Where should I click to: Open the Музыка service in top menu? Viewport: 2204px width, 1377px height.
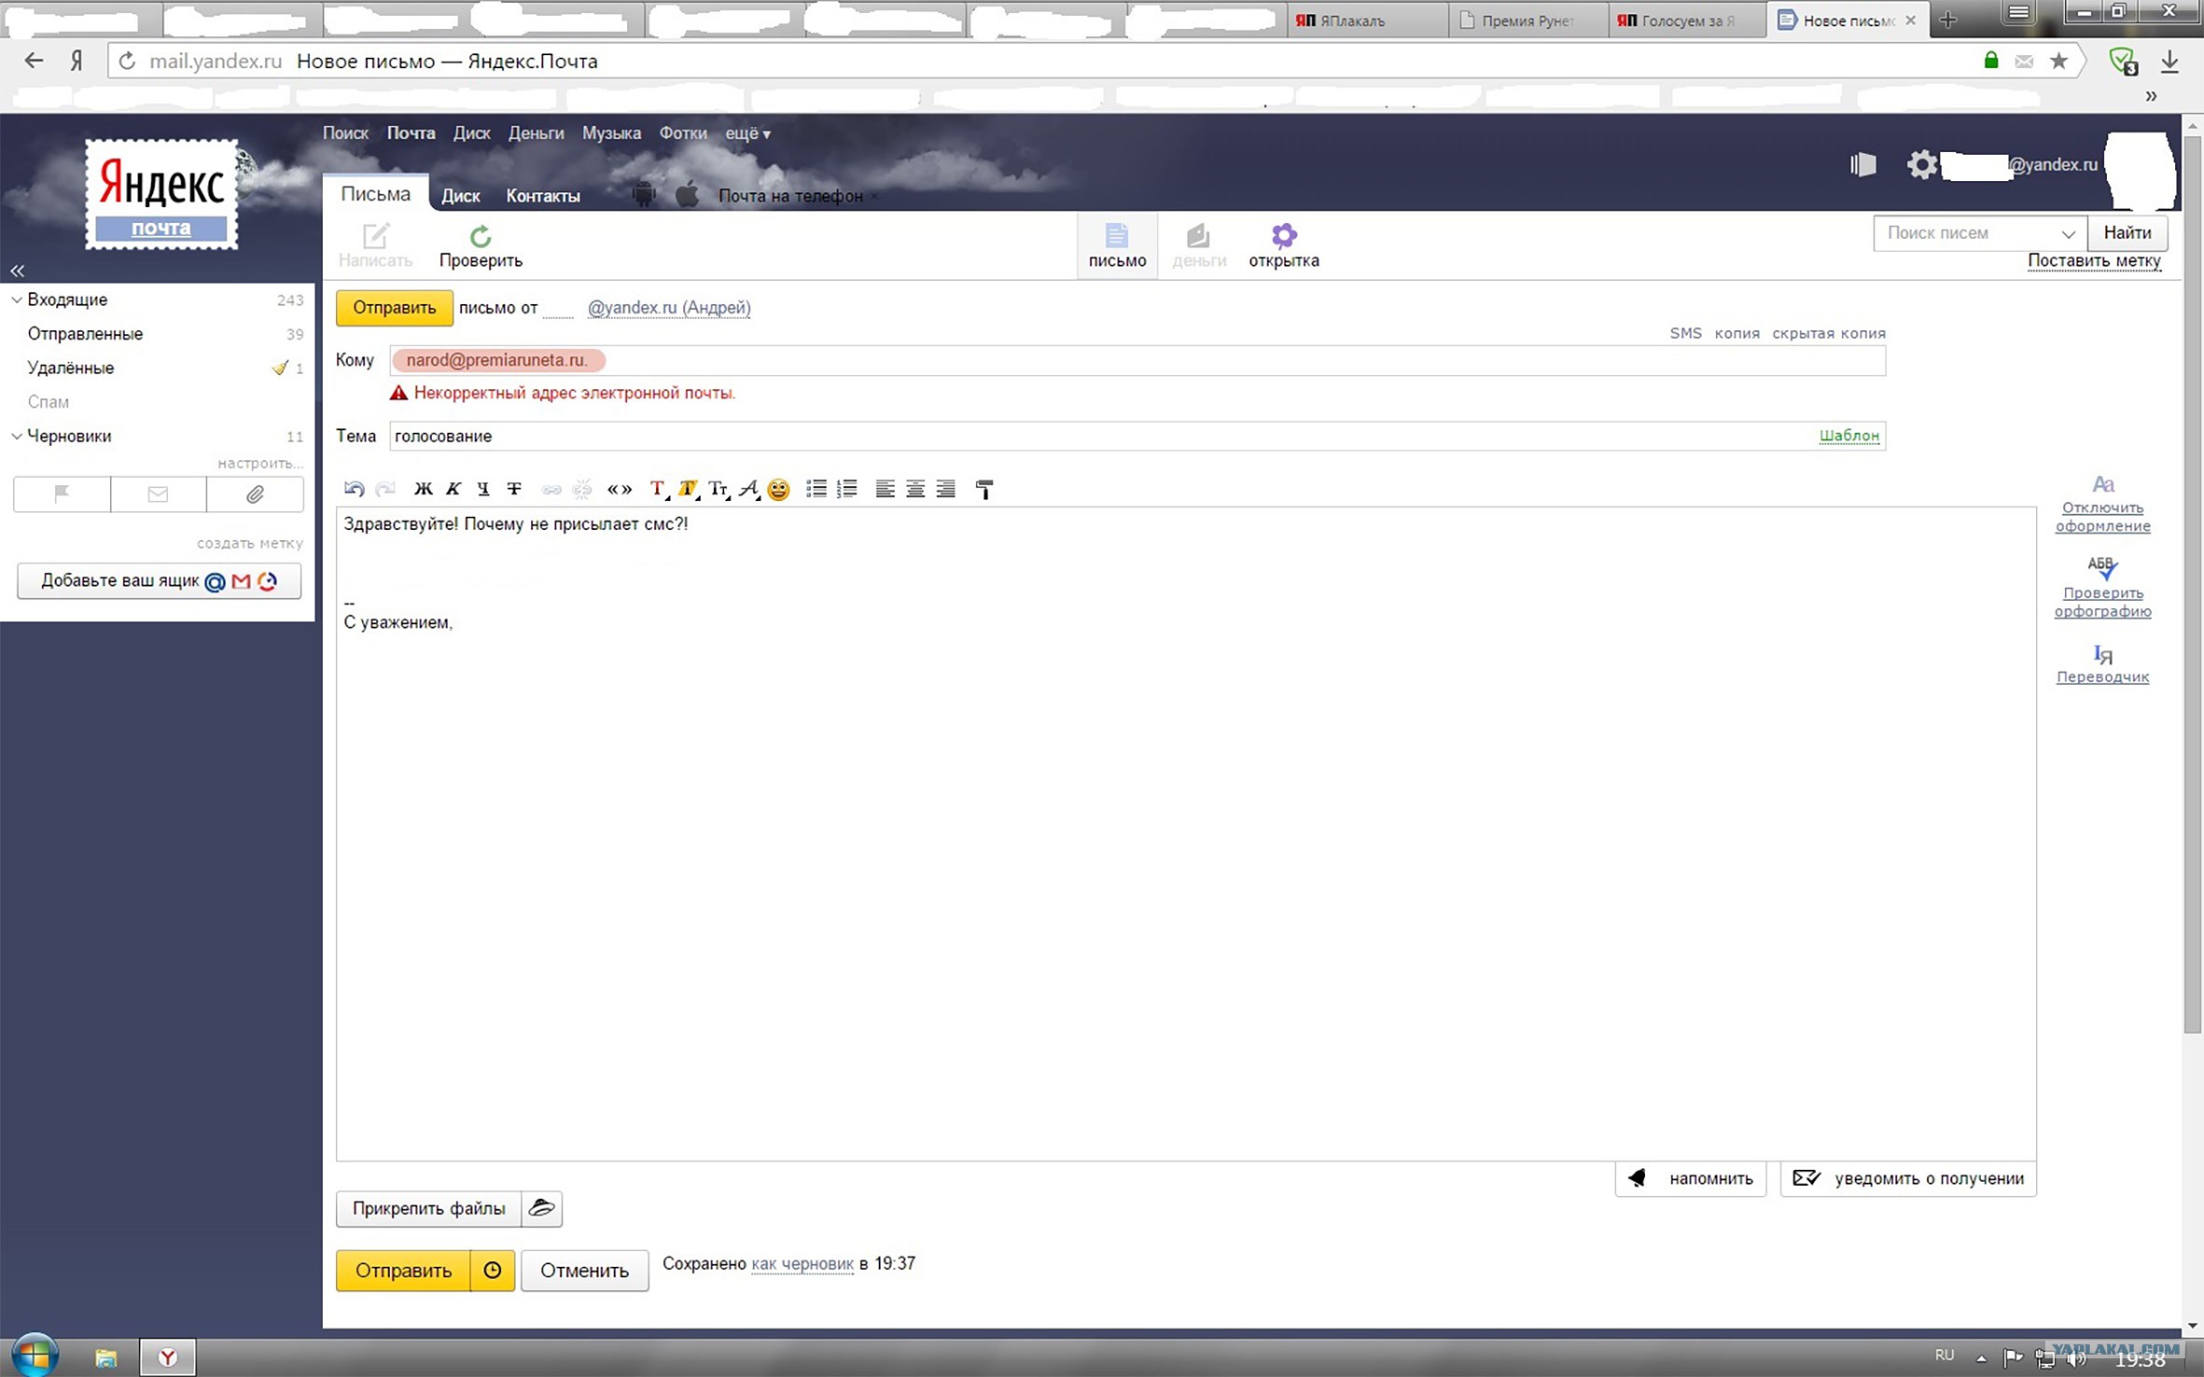tap(611, 133)
